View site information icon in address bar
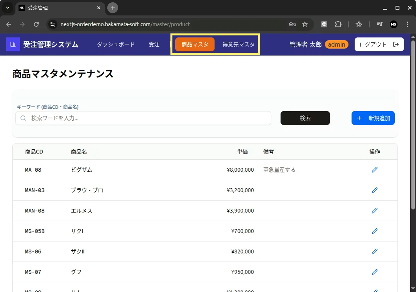 coord(53,24)
